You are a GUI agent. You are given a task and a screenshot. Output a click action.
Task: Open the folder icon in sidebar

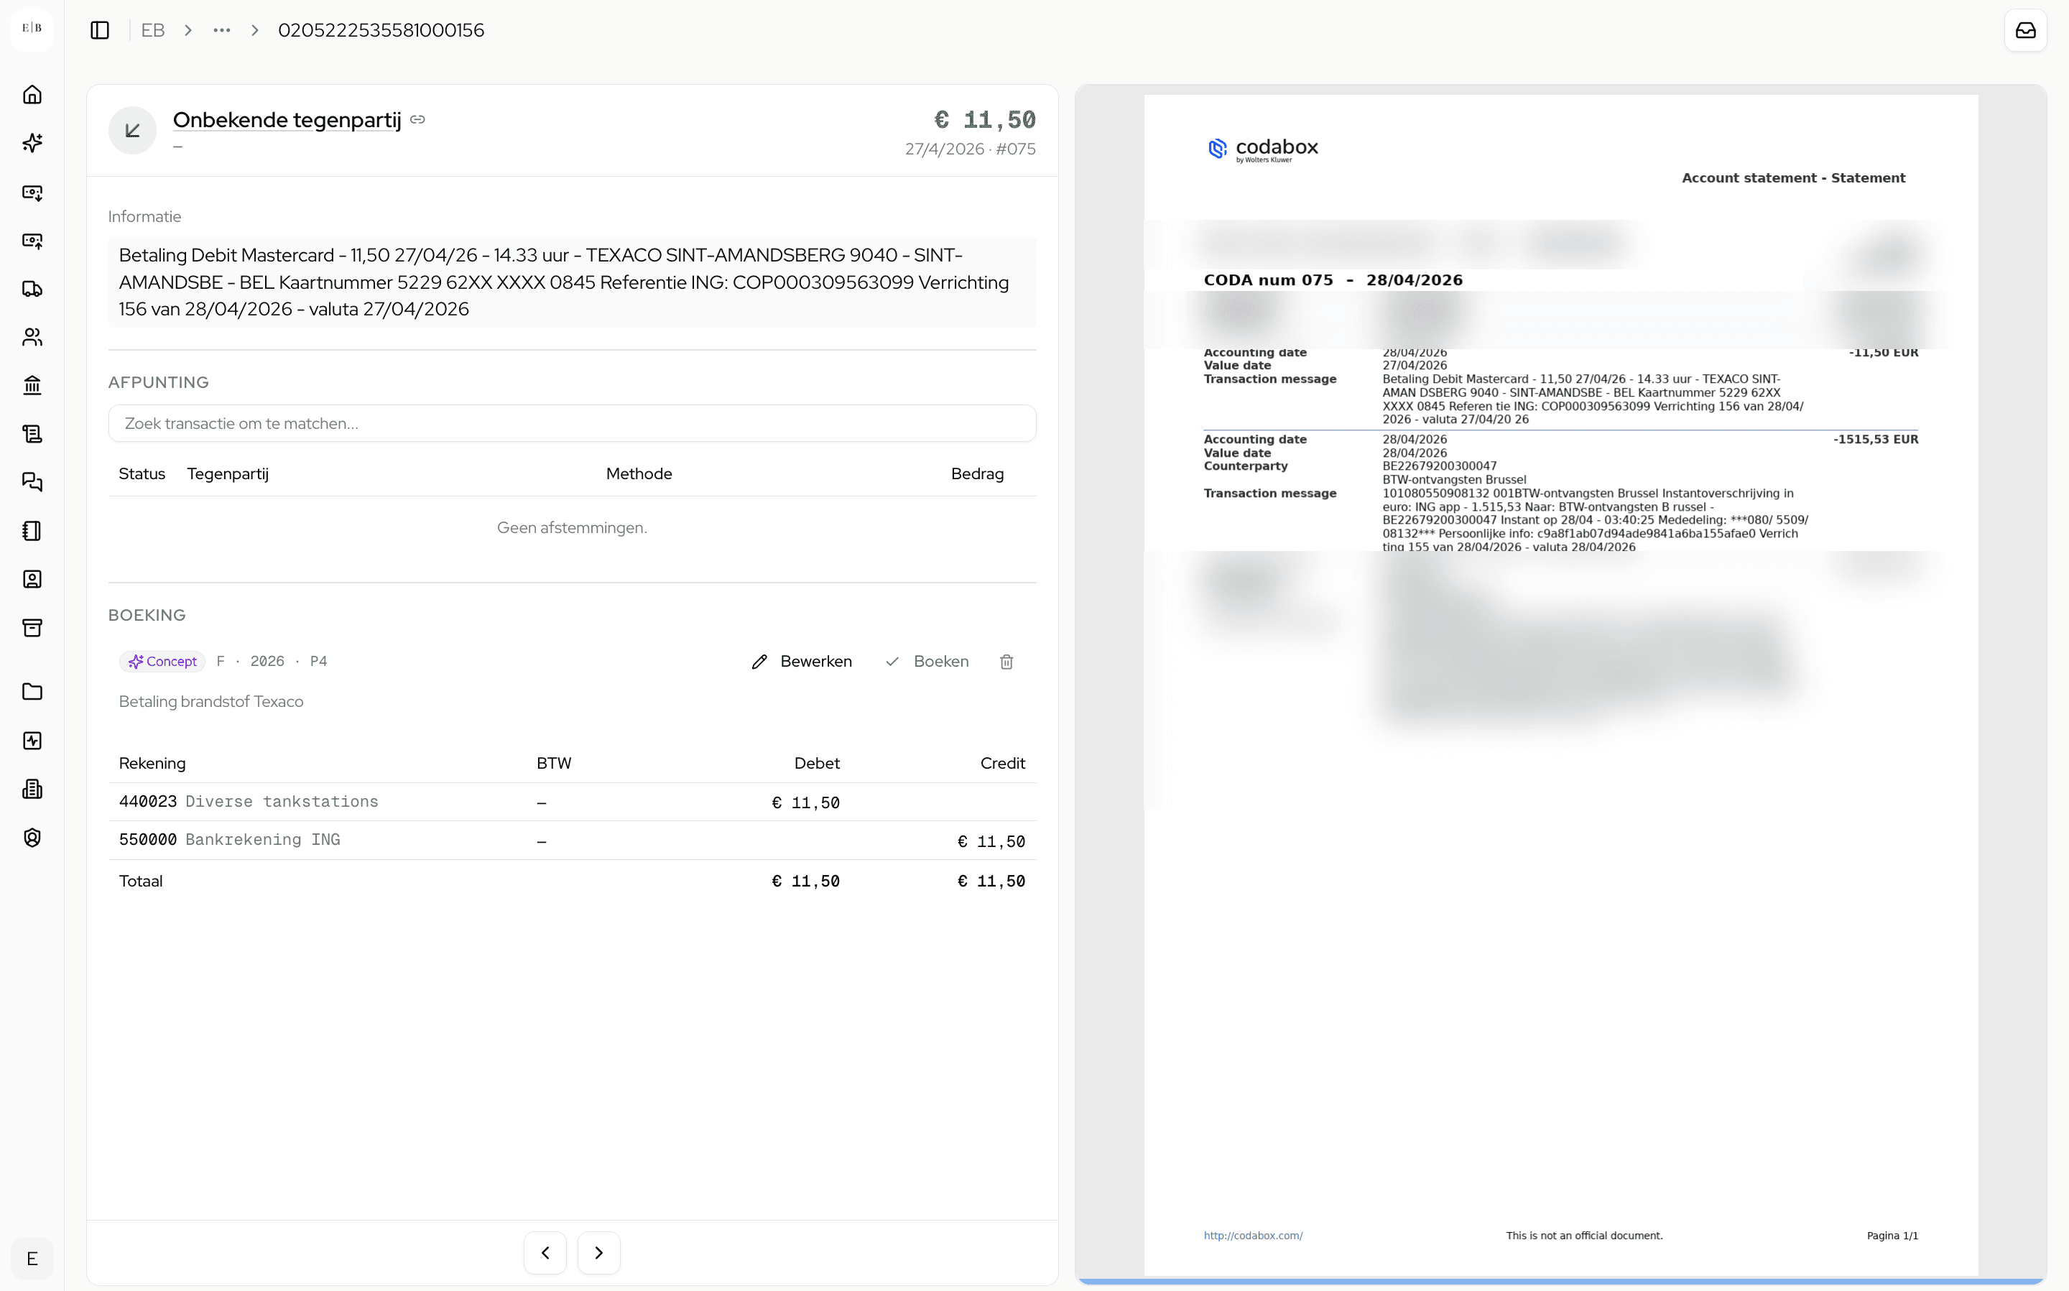click(32, 692)
